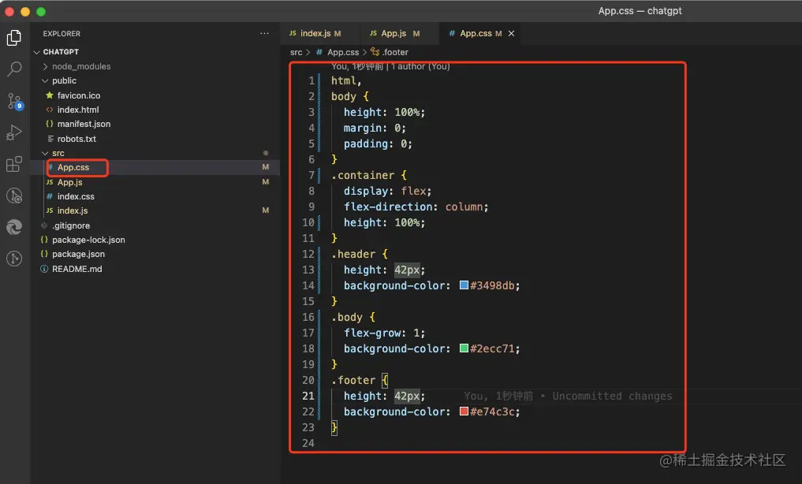Click the shield clock icon below Extensions

[14, 195]
